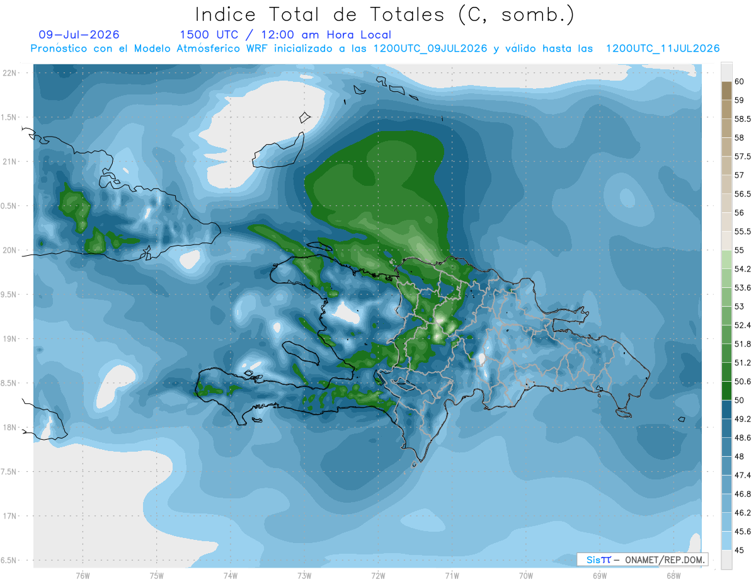
Task: Select the green colorbar segment between 52.4 and 53
Action: click(726, 316)
